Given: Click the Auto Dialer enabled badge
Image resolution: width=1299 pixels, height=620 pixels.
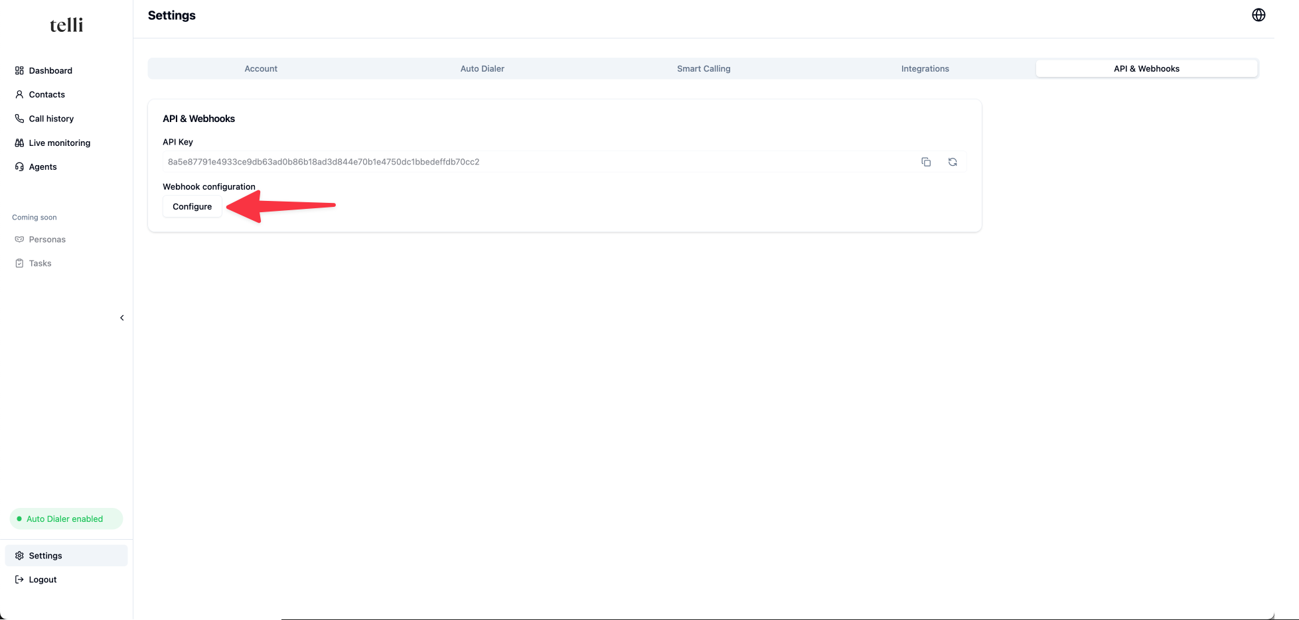Looking at the screenshot, I should click(66, 519).
